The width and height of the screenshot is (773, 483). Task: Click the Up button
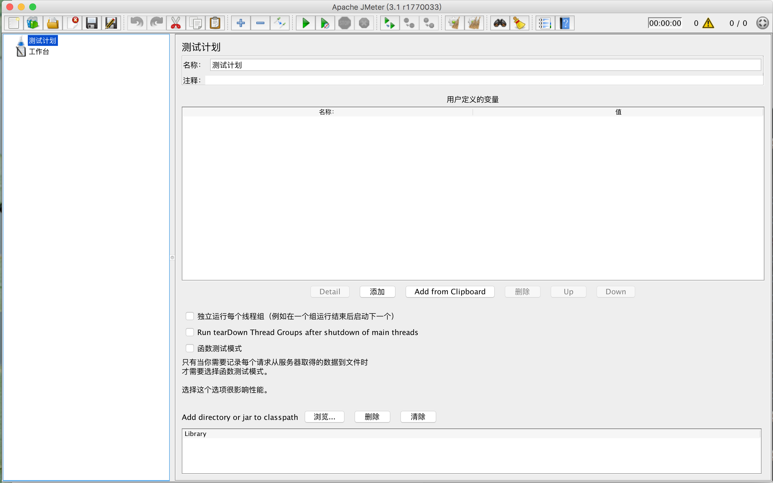(568, 292)
